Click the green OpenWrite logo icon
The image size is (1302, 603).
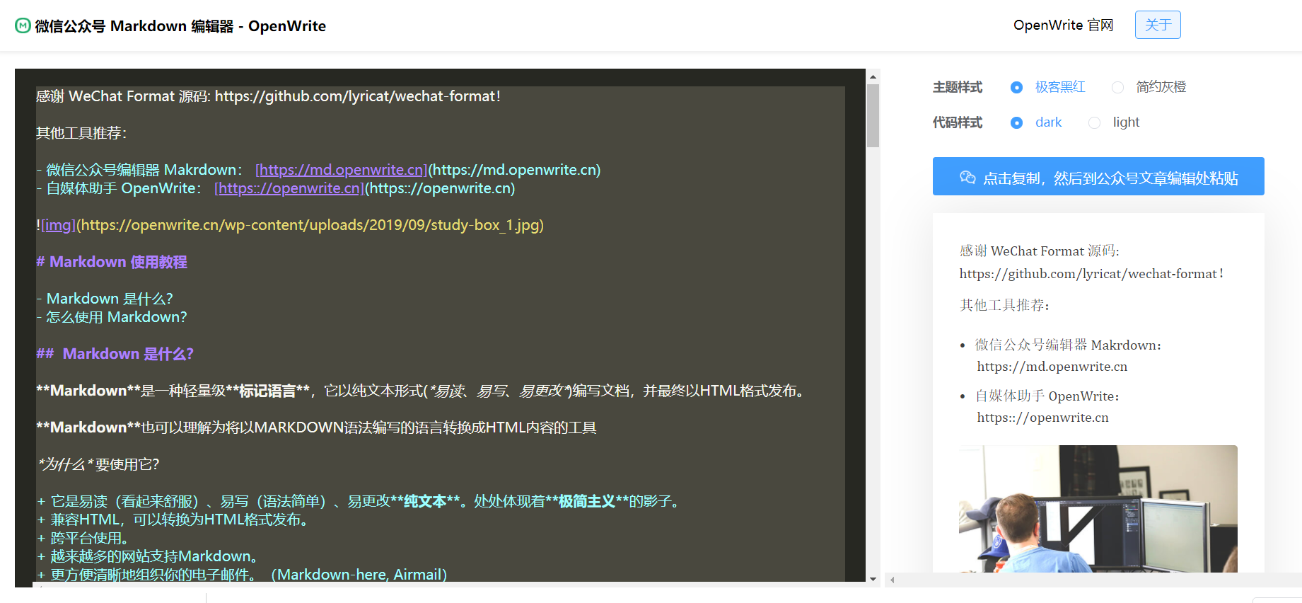(x=23, y=25)
